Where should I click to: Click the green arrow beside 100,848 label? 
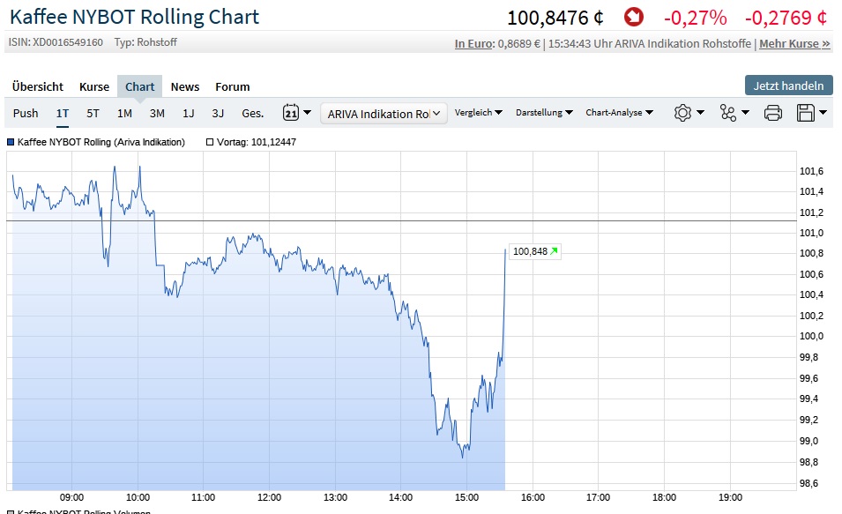554,251
